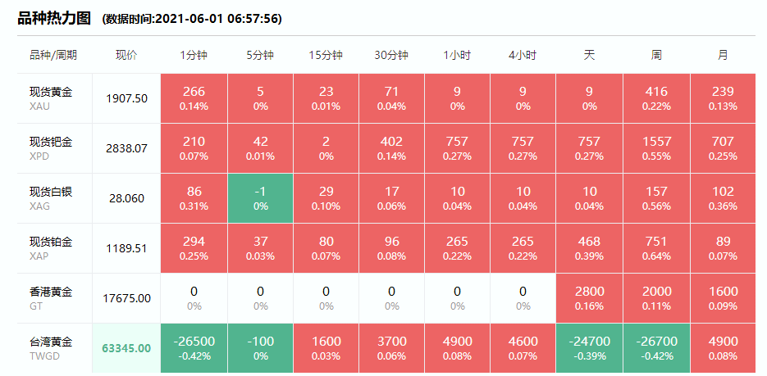Click the 1分钟 column header
The height and width of the screenshot is (376, 767).
click(194, 56)
